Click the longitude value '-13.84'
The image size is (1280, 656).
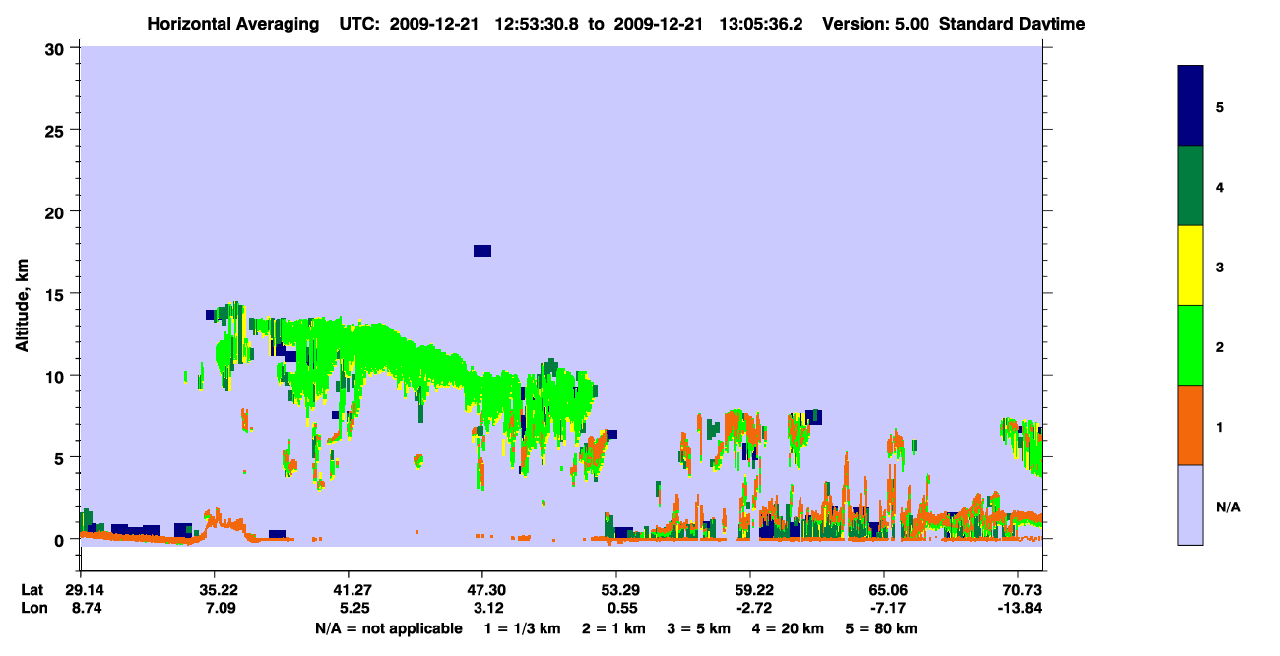point(1018,609)
